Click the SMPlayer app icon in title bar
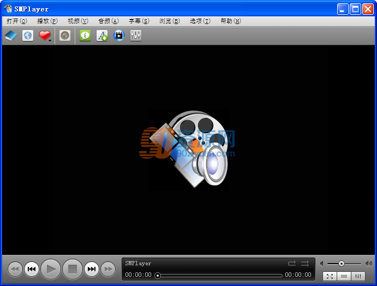The width and height of the screenshot is (377, 286). coord(8,9)
